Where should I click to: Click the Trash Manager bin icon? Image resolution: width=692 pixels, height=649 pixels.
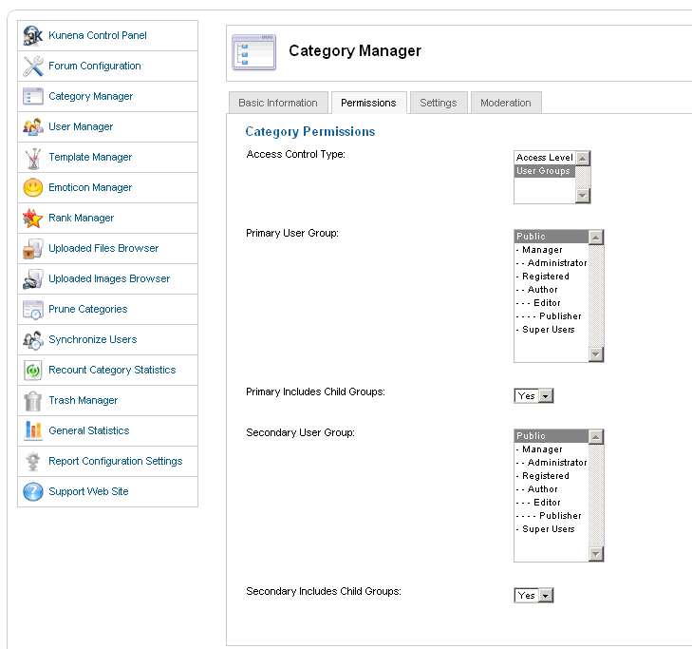coord(33,401)
